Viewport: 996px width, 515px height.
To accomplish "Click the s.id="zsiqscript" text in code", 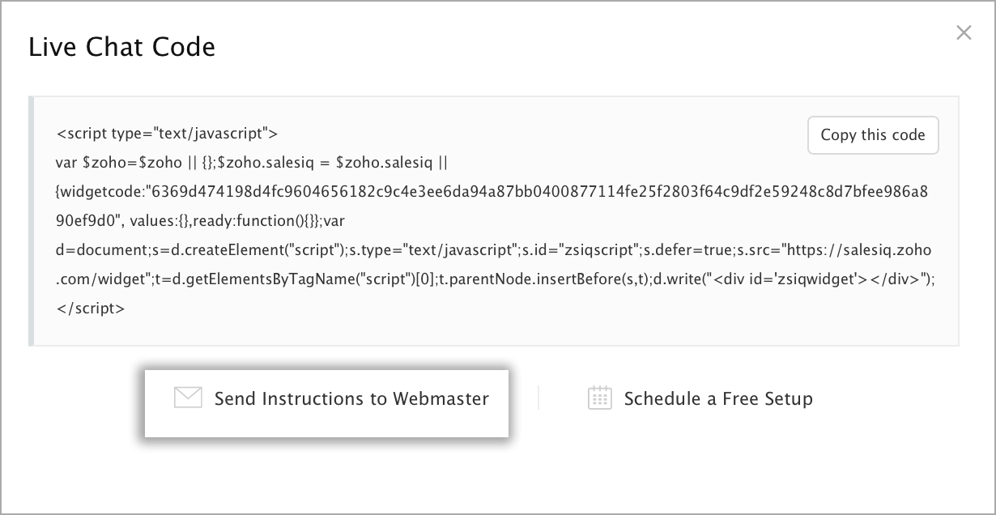I will [587, 250].
